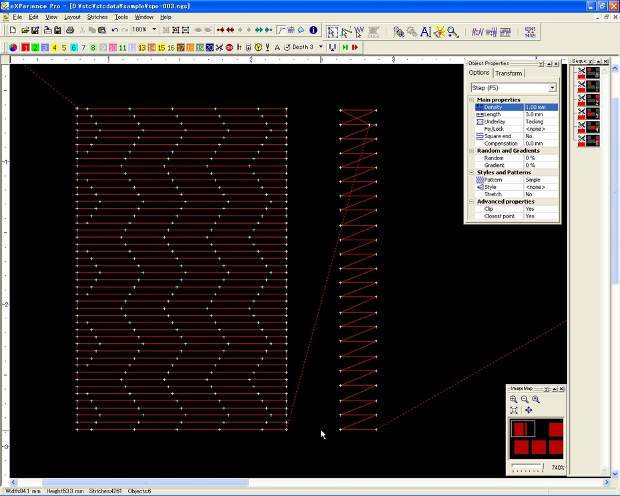
Task: Open the Stitches menu
Action: pos(97,17)
